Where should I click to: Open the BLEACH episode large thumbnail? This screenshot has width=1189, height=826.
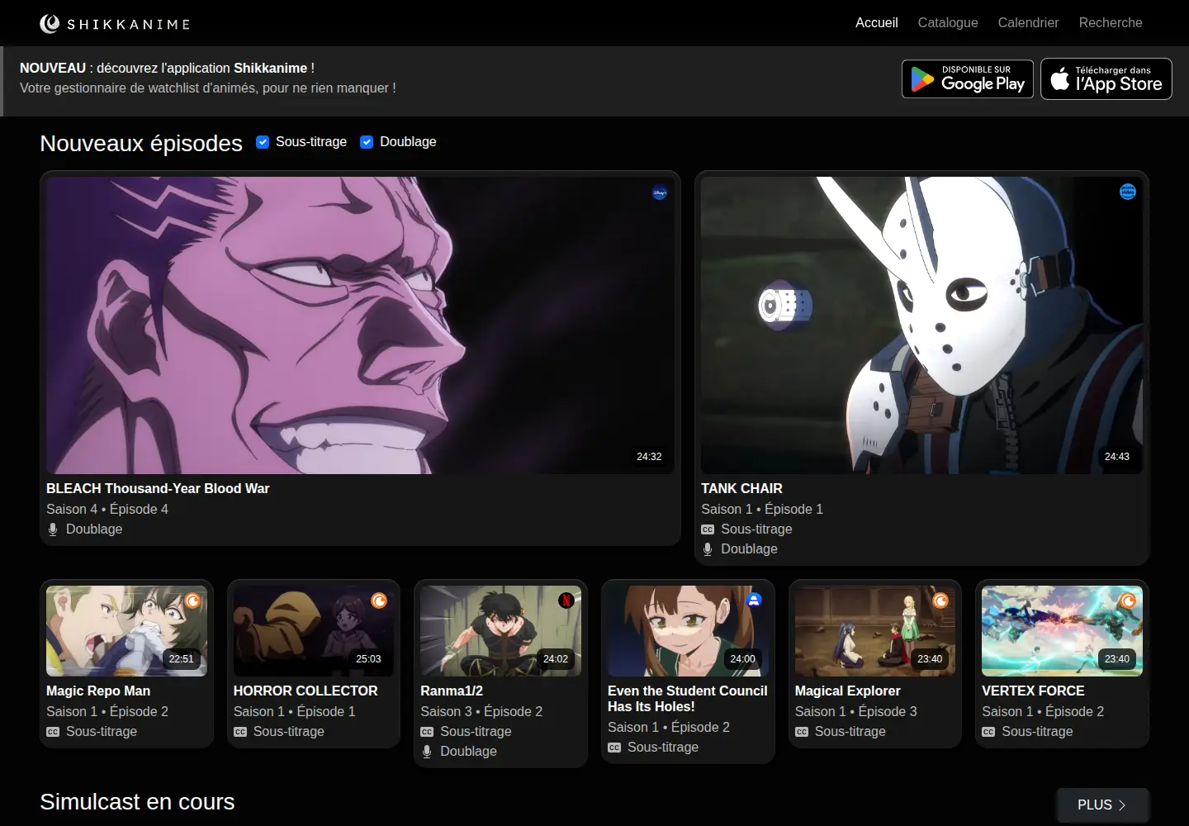(360, 325)
